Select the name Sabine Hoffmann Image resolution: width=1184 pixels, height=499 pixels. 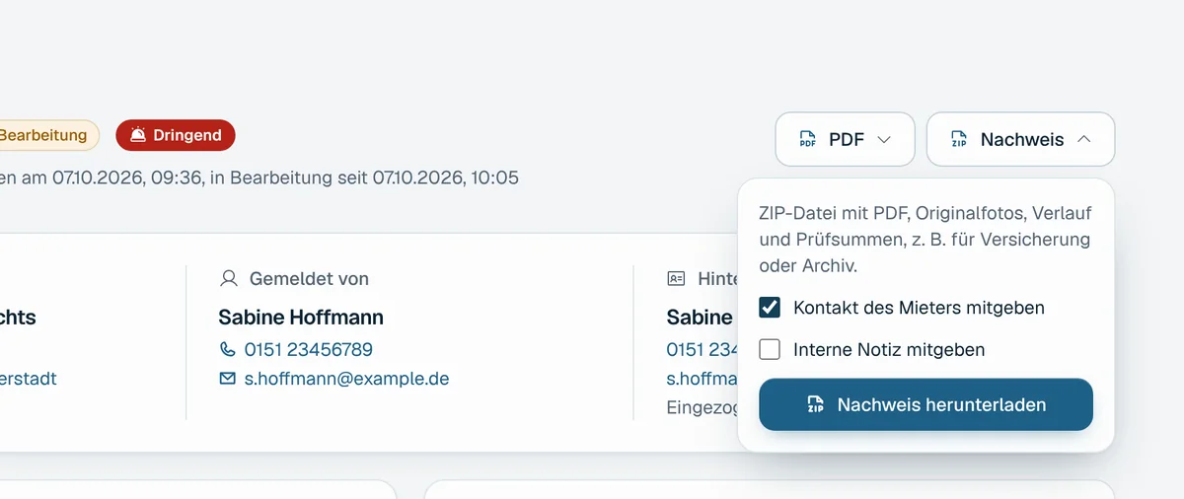(301, 318)
